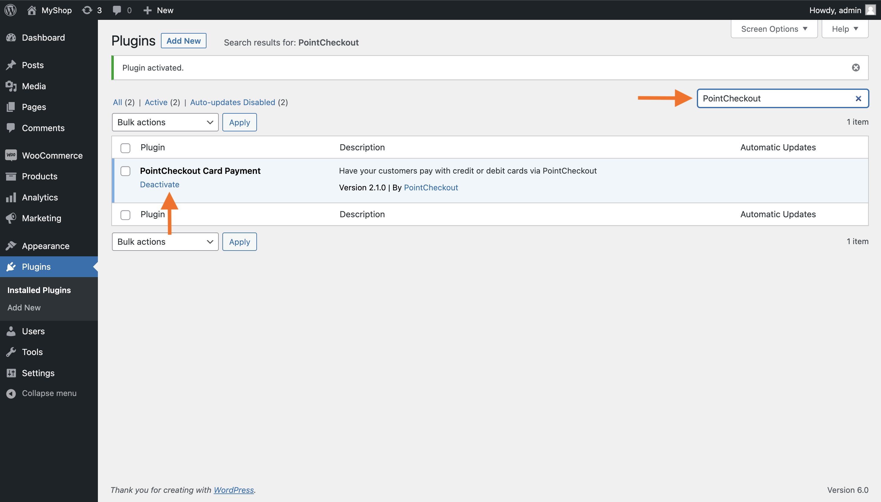Screen dimensions: 881x502
Task: Expand the Screen Options panel
Action: point(774,29)
